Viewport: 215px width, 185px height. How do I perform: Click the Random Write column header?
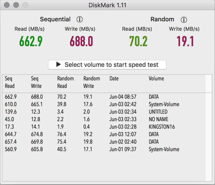coord(91,82)
